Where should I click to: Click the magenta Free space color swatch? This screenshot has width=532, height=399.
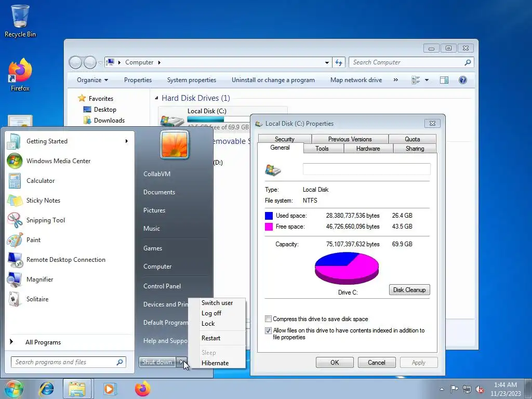click(x=269, y=227)
